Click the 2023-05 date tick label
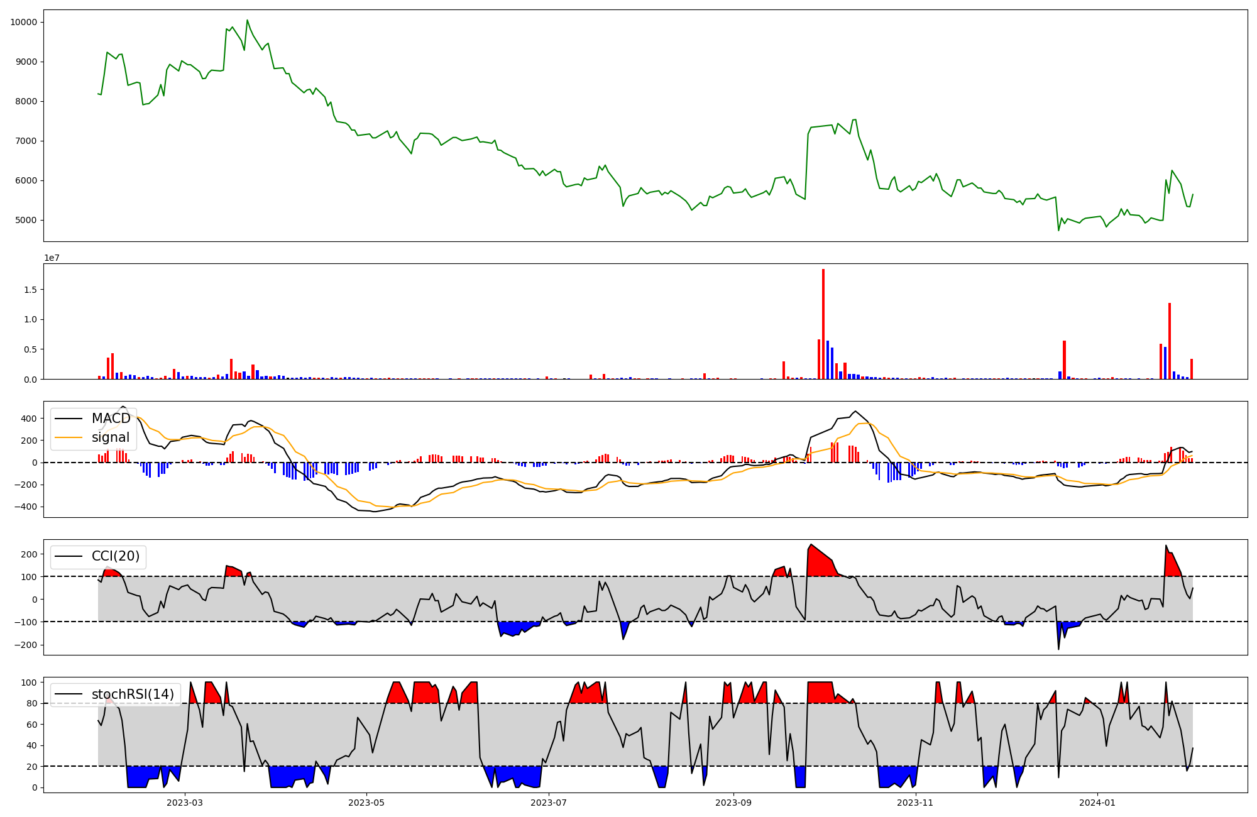1257x817 pixels. pos(366,803)
